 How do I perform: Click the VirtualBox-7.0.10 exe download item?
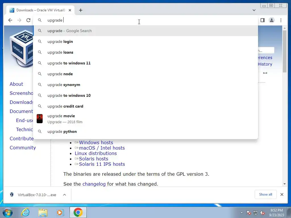pos(33,195)
